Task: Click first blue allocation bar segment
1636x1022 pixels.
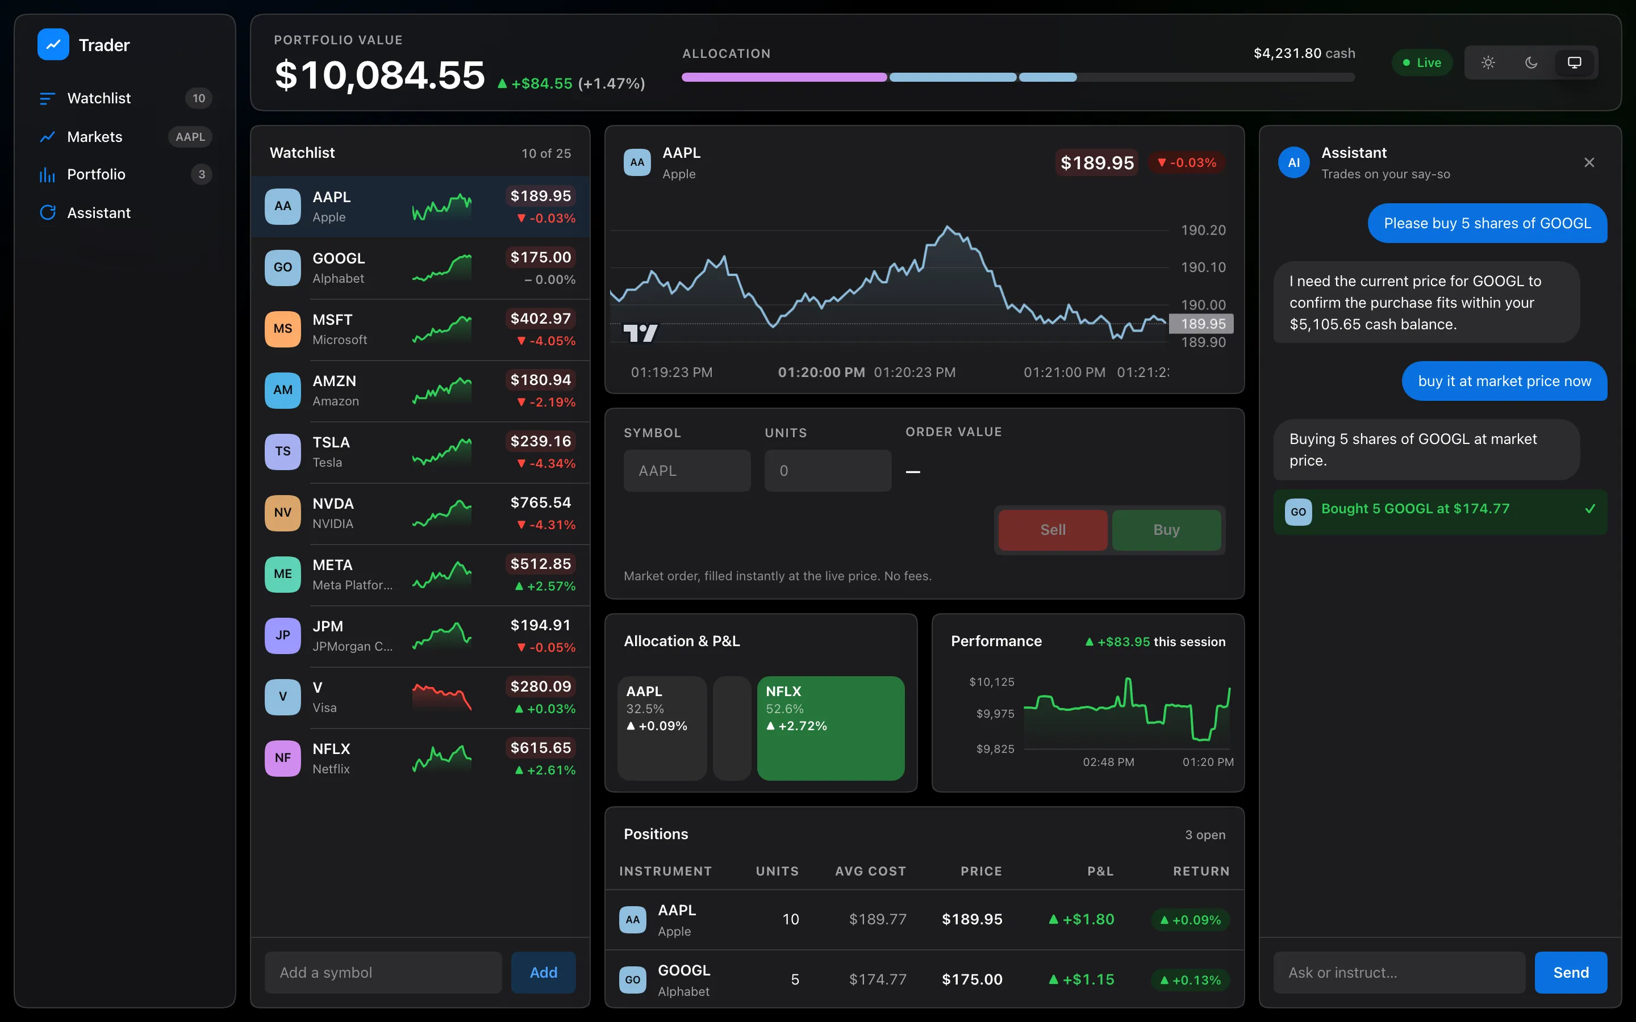Action: 953,77
